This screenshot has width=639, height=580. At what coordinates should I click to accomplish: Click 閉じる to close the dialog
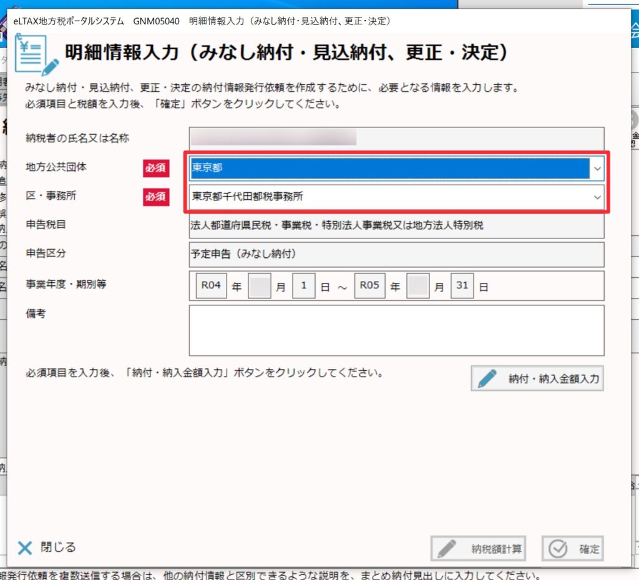57,548
